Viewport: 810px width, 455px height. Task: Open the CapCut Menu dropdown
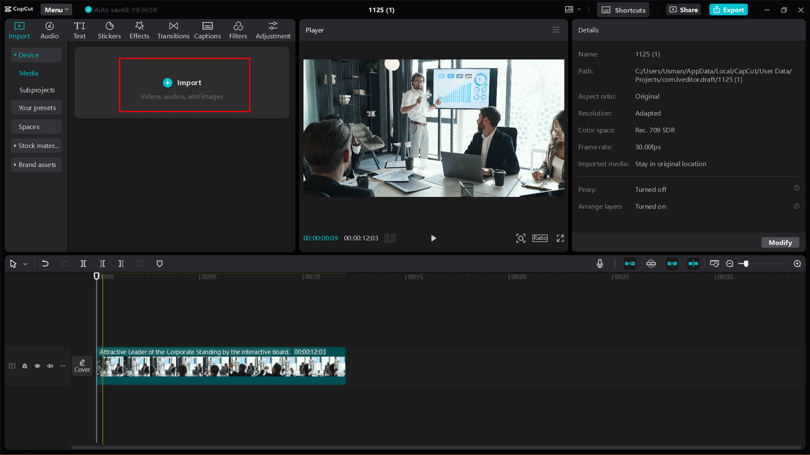point(56,10)
